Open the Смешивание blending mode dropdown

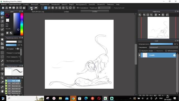163,47
